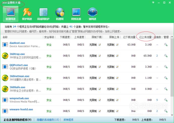Open management wrench for wmpnetwk.exe
Image resolution: width=174 pixels, height=123 pixels.
(166, 100)
